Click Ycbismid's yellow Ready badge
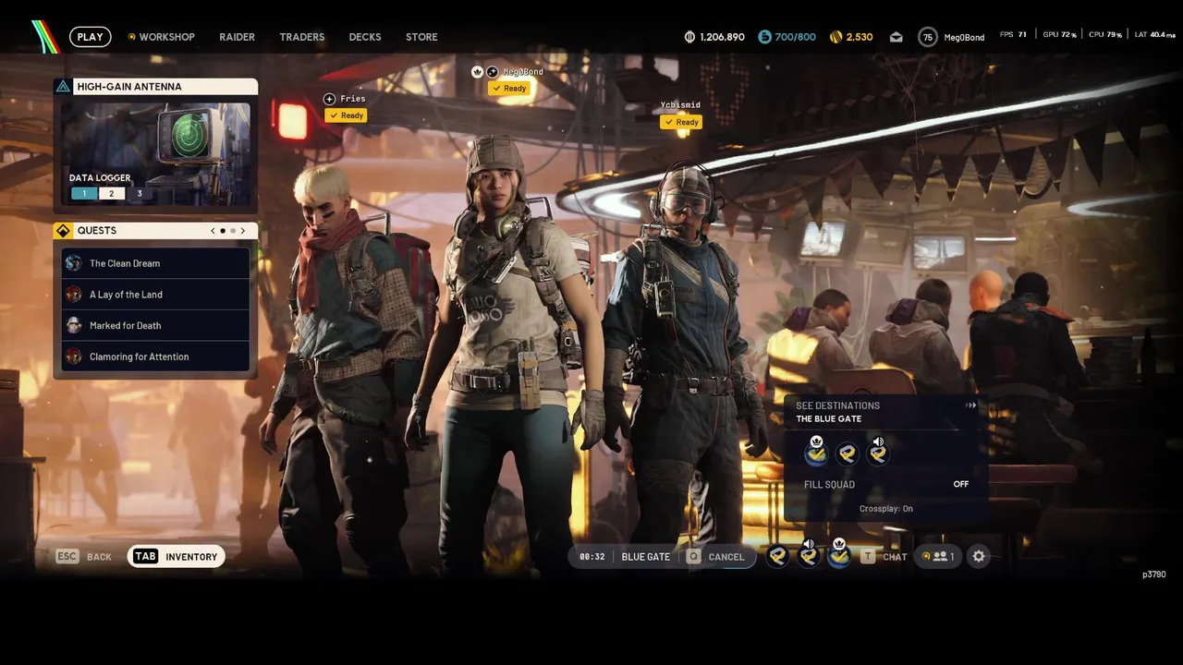Viewport: 1183px width, 665px height. (x=681, y=122)
